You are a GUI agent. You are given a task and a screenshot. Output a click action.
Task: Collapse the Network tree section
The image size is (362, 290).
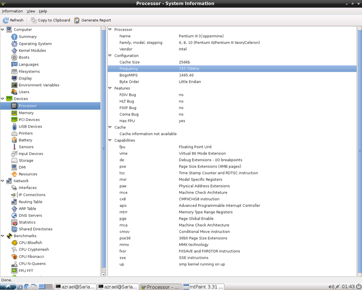3,181
